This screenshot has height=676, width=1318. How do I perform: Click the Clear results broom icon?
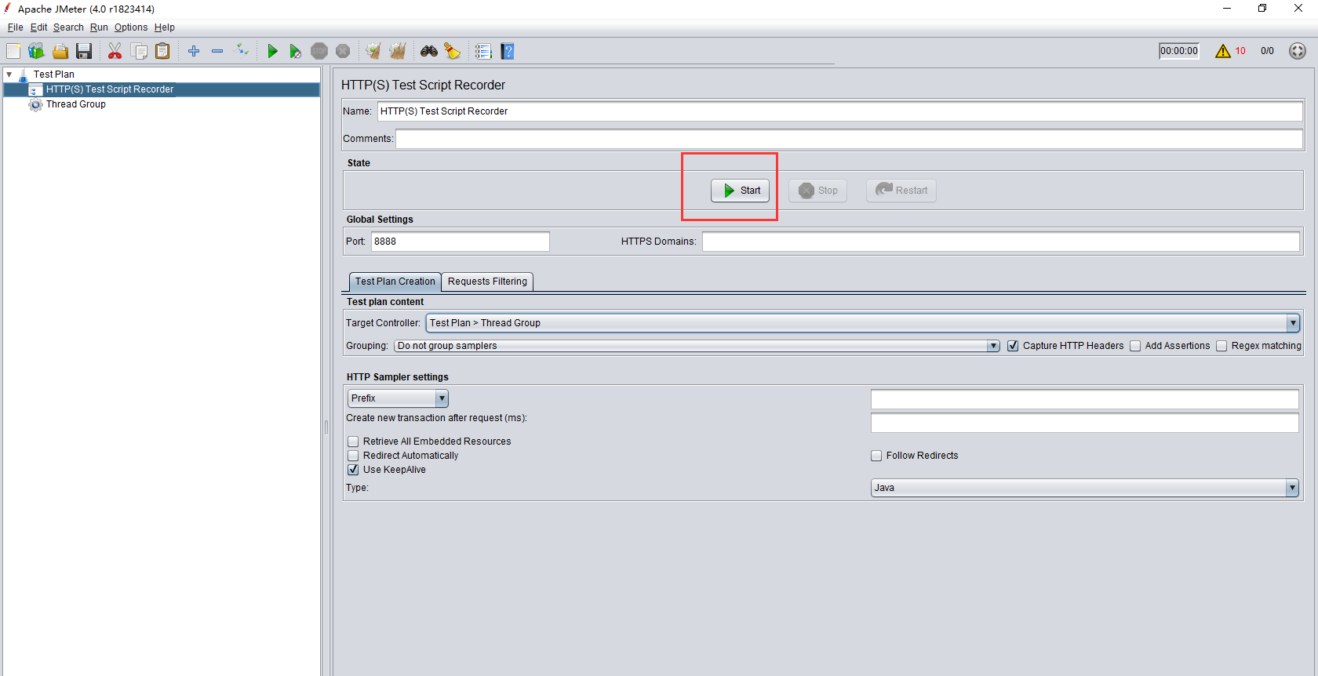tap(373, 51)
